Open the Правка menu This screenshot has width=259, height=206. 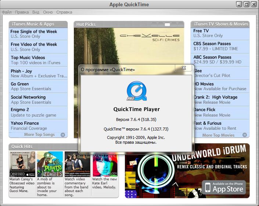pos(22,12)
